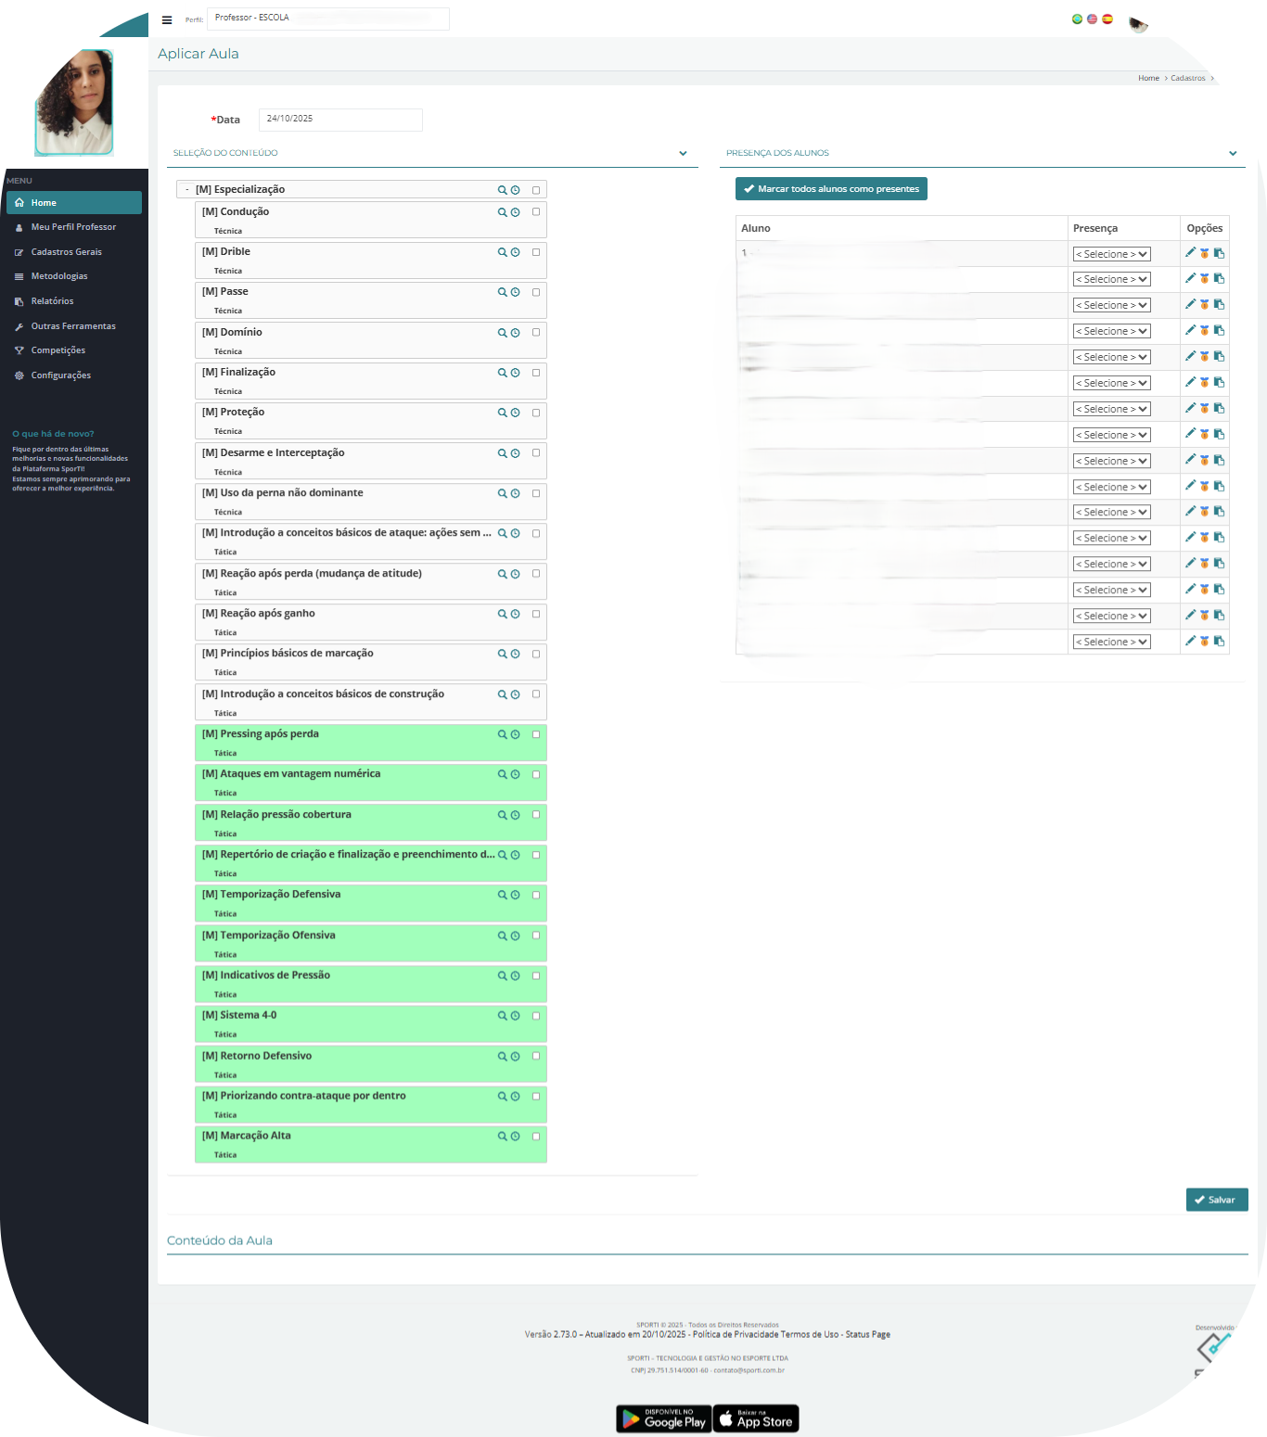Check the Passe content checkbox
1267x1437 pixels.
click(536, 292)
